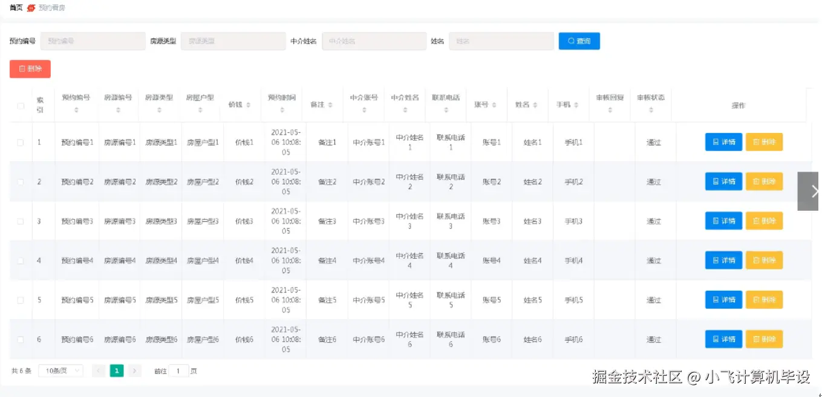Go to 首页 breadcrumb link
This screenshot has height=397, width=822.
click(16, 8)
